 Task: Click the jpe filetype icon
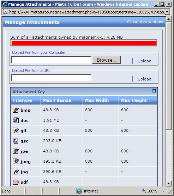click(16, 151)
